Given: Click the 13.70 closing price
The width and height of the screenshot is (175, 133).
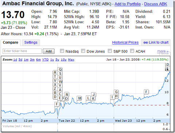Looking at the screenshot, I should [13, 15].
